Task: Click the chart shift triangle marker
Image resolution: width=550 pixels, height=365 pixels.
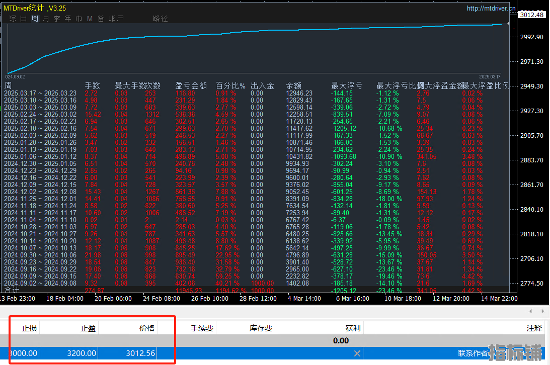Action: 509,23
